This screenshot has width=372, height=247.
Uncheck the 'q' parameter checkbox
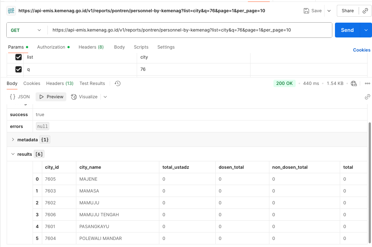pos(19,69)
